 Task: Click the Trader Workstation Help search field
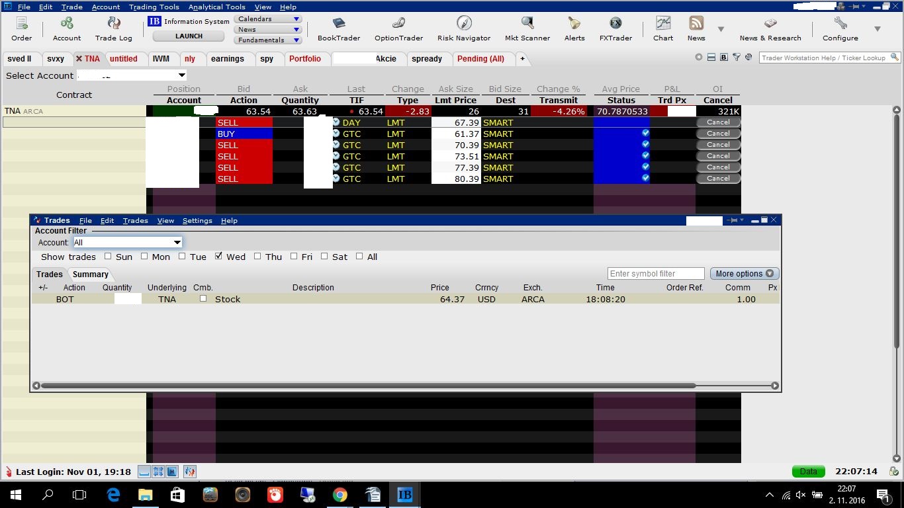[823, 58]
